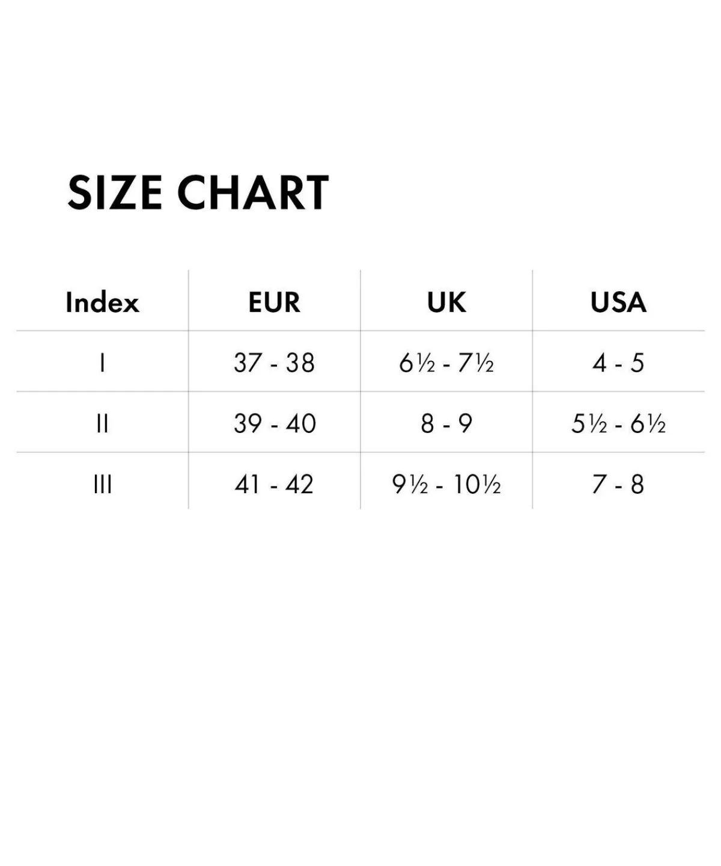
Task: Click the word CHART in the title
Action: (x=252, y=193)
